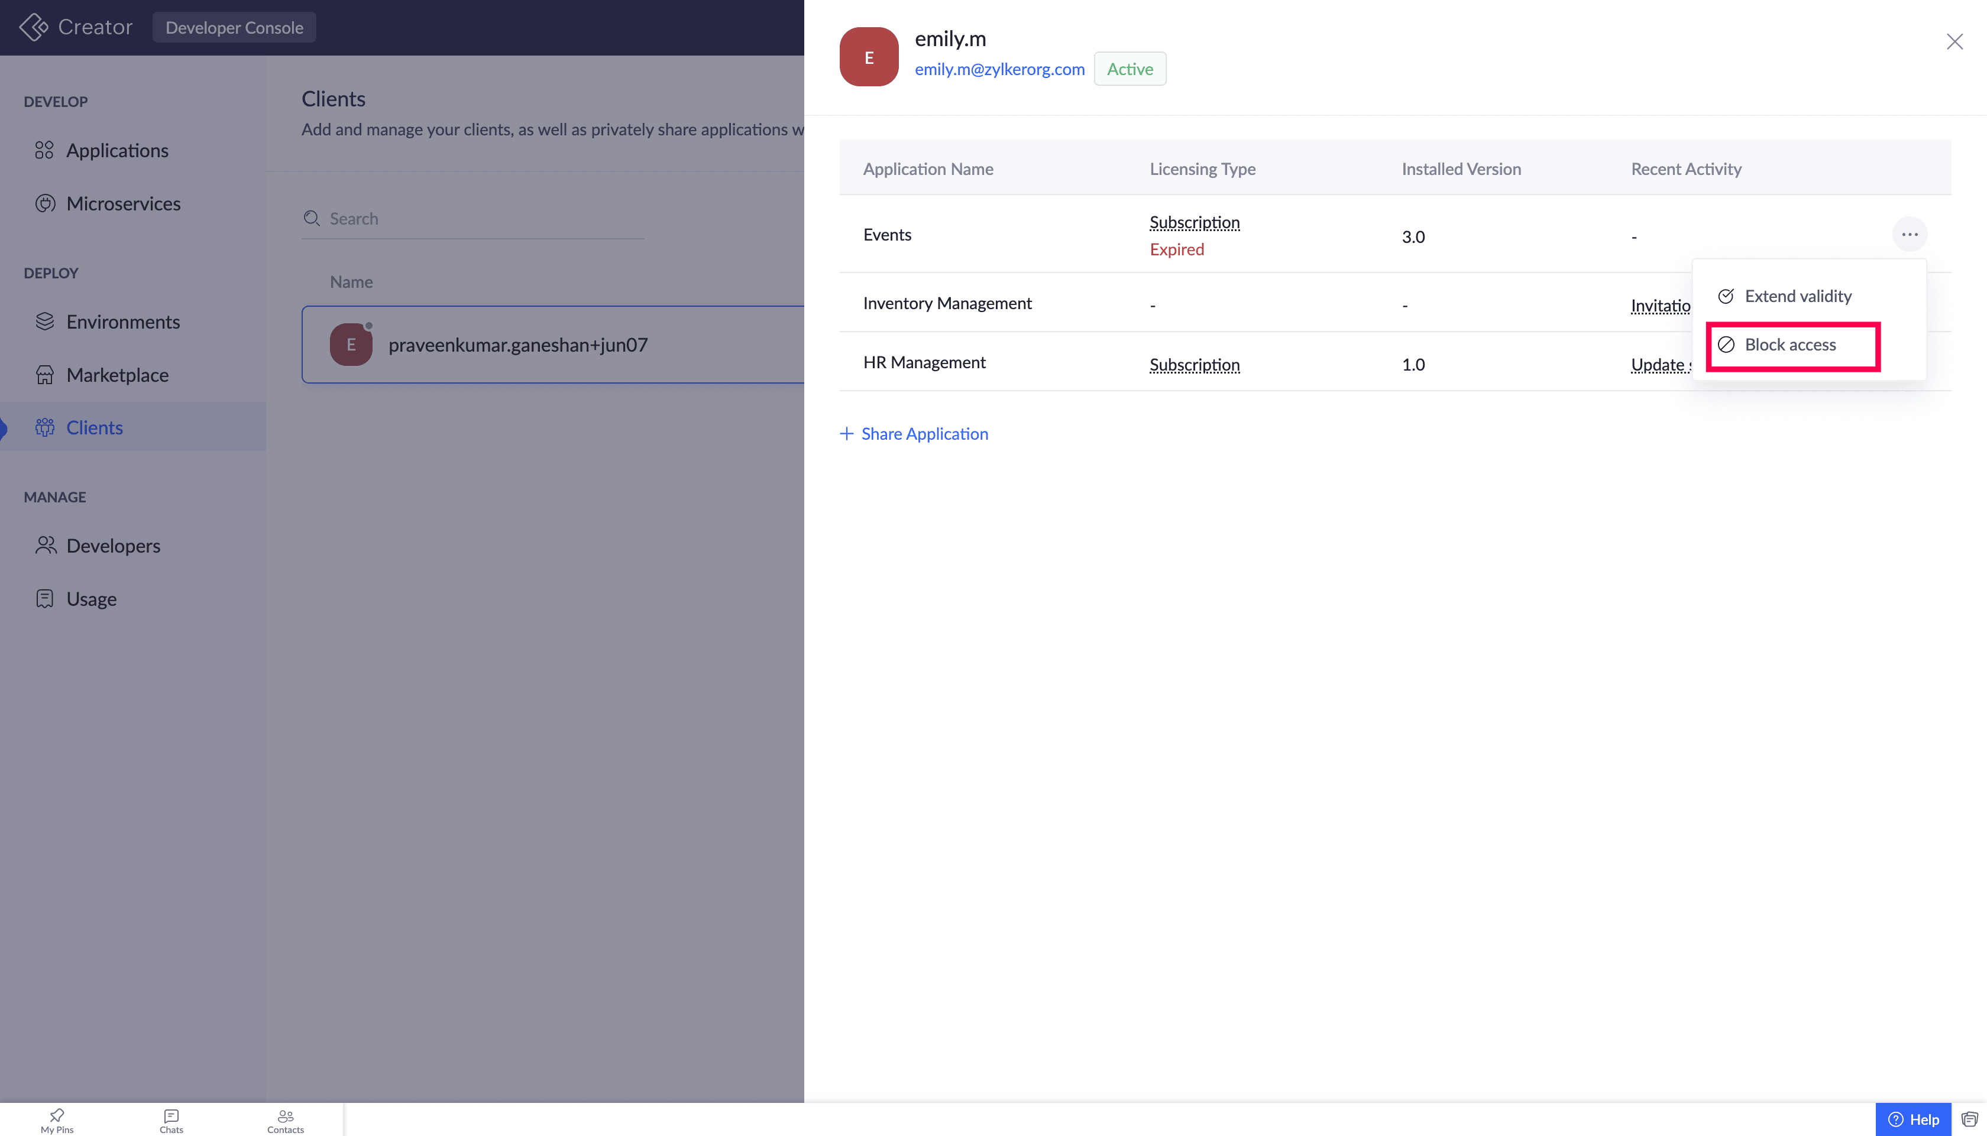The height and width of the screenshot is (1136, 1987).
Task: Click emily.m@zylkerorg.com email link
Action: click(x=999, y=69)
